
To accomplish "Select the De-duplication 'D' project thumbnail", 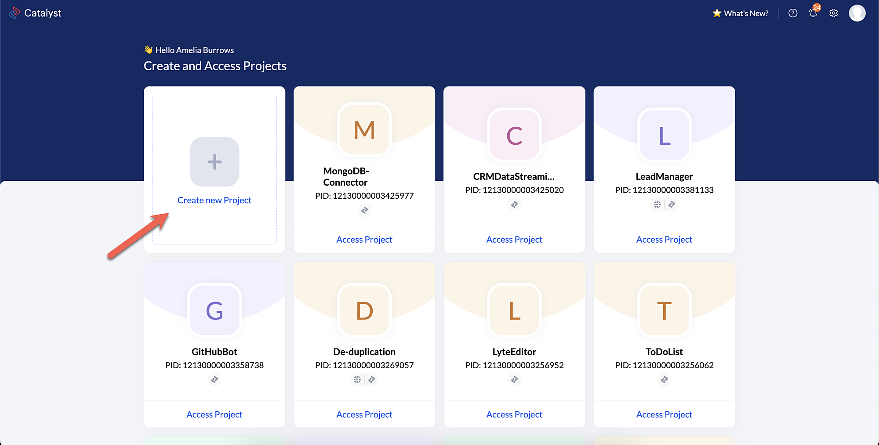I will tap(364, 311).
